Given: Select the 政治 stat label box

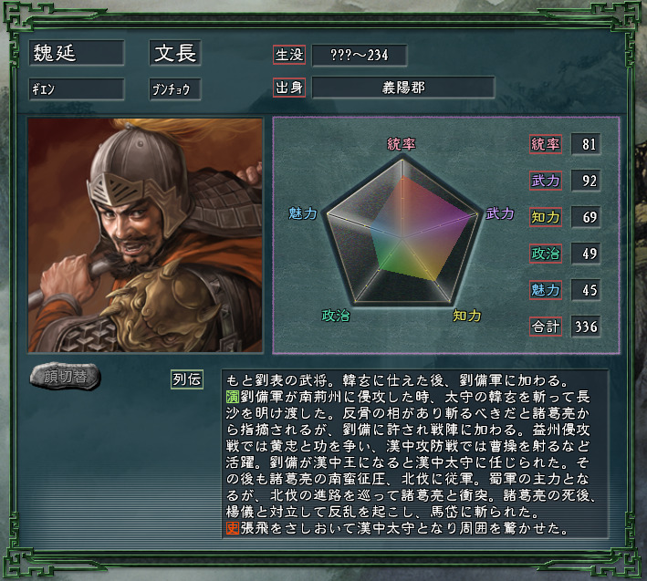Looking at the screenshot, I should tap(546, 254).
